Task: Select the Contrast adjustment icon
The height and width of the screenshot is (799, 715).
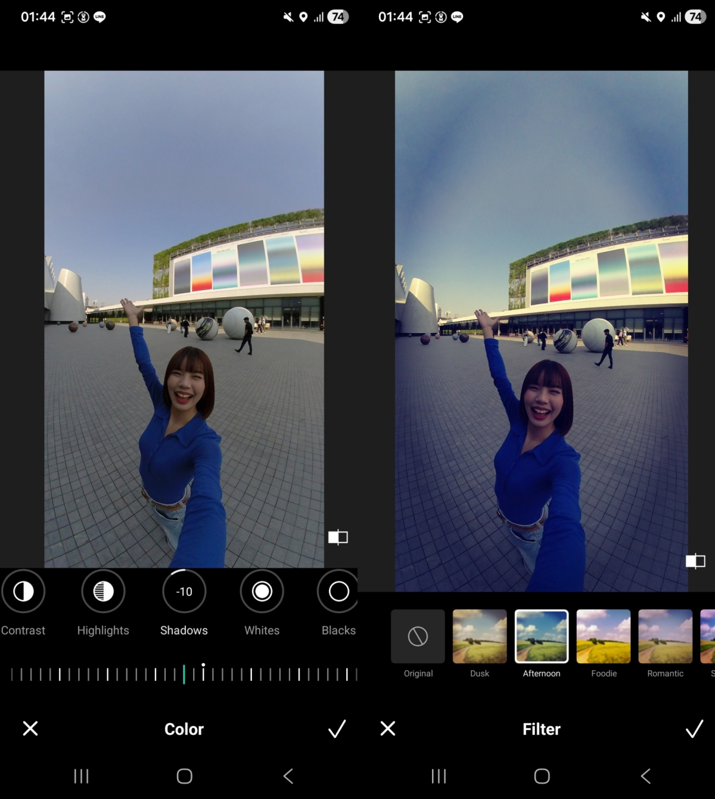Action: pos(23,592)
